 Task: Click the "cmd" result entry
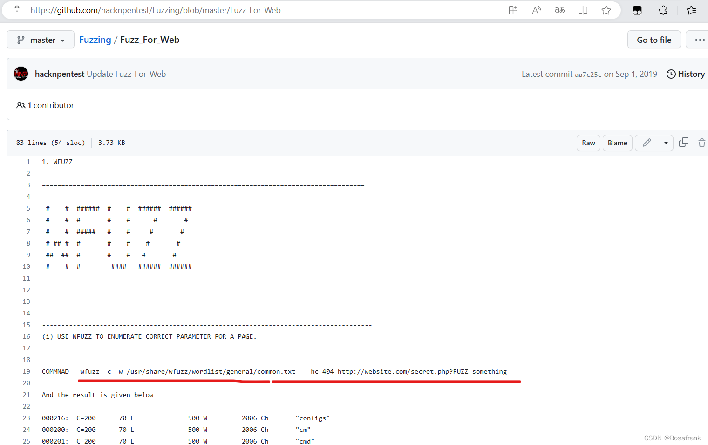pos(305,441)
